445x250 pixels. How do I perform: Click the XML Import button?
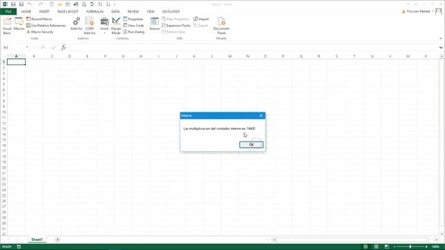[201, 19]
